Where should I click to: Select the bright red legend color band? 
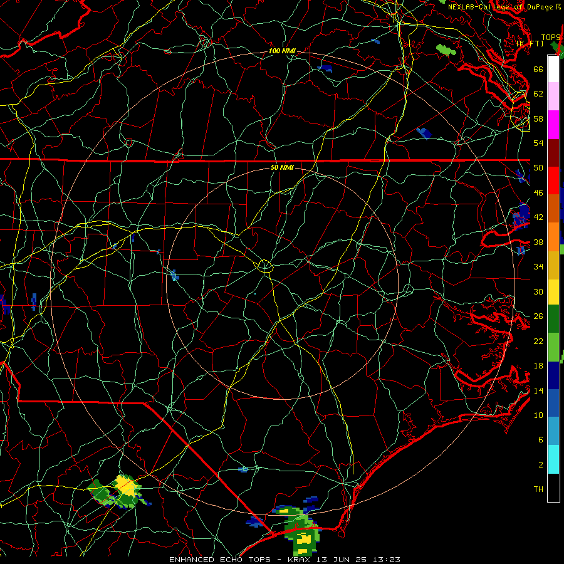(x=553, y=180)
